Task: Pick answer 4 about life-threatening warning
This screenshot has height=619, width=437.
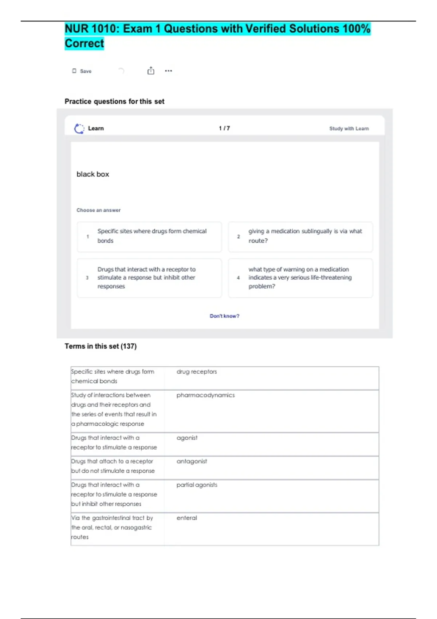Action: 300,278
